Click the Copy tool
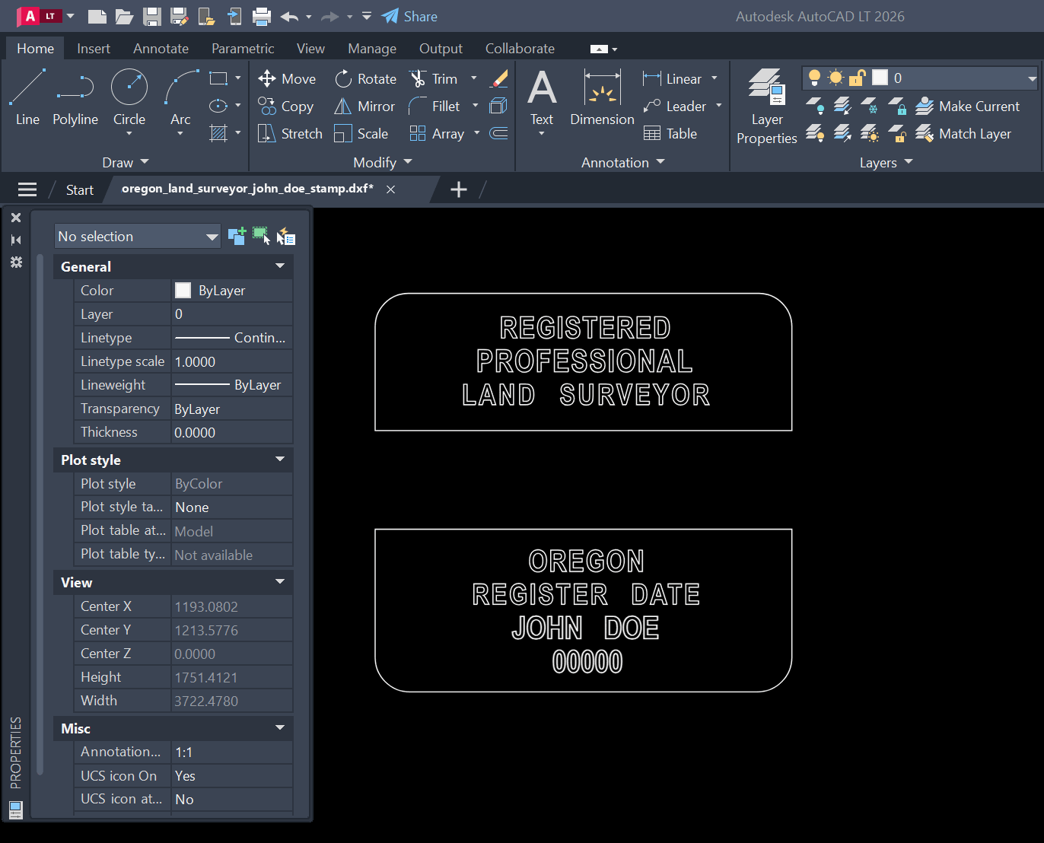Viewport: 1044px width, 843px height. click(x=286, y=107)
